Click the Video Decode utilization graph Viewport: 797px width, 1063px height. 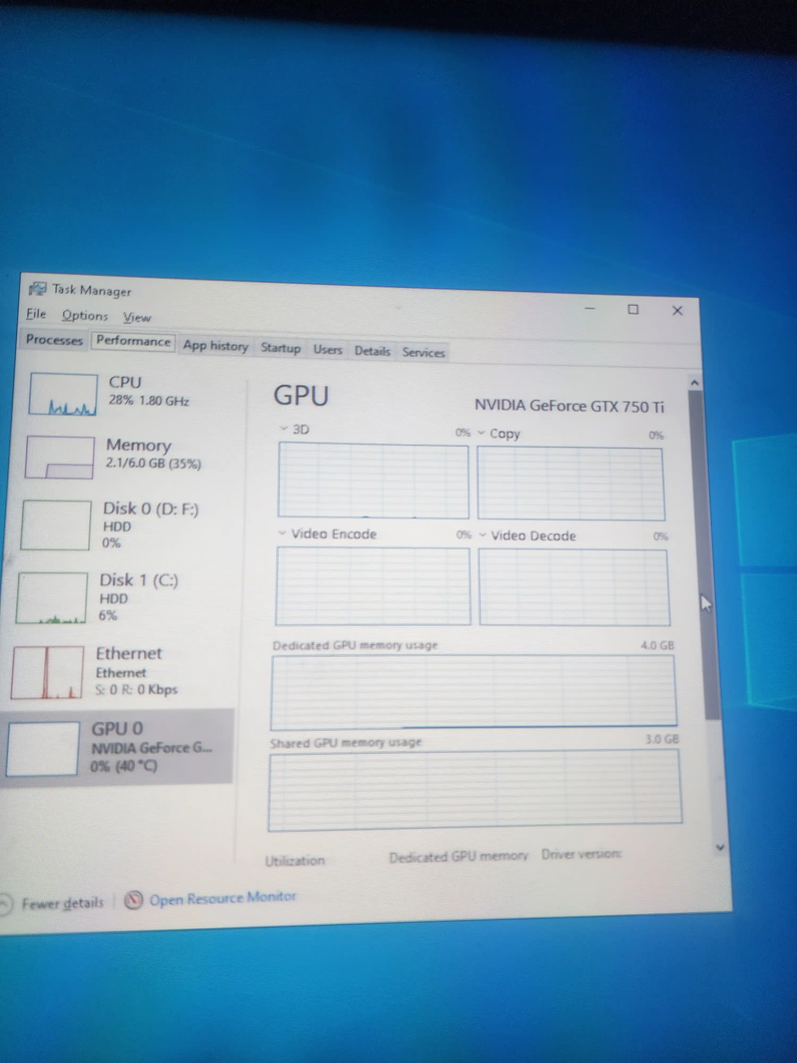click(x=574, y=587)
